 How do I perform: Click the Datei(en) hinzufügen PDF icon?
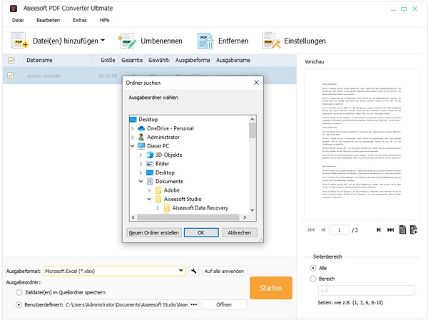click(x=17, y=41)
